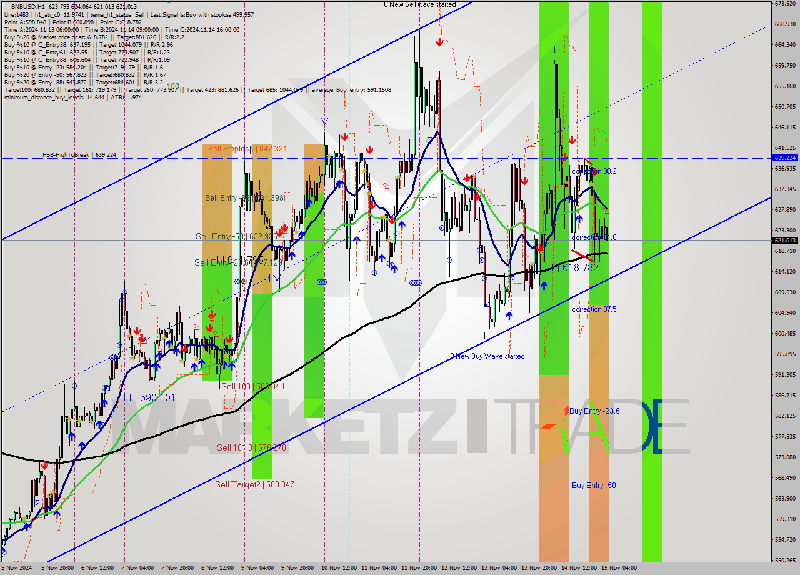Screen dimensions: 800x575
Task: Select the correction 38.2 label
Action: pos(594,171)
